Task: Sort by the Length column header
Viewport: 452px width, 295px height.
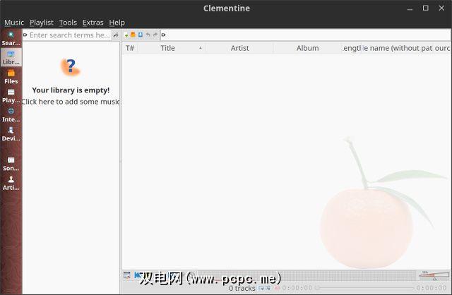Action: (352, 48)
